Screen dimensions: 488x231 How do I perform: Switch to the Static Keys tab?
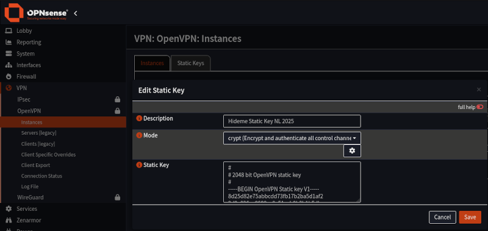190,63
